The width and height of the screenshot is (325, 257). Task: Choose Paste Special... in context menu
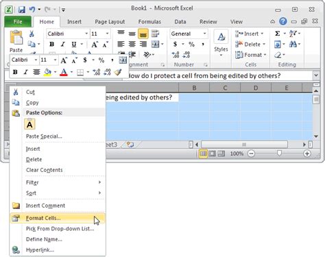58,136
